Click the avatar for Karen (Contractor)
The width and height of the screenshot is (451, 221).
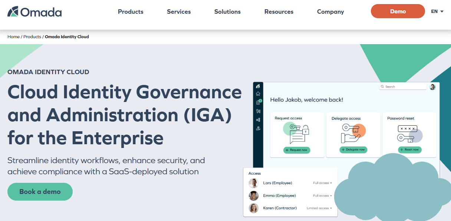click(254, 208)
